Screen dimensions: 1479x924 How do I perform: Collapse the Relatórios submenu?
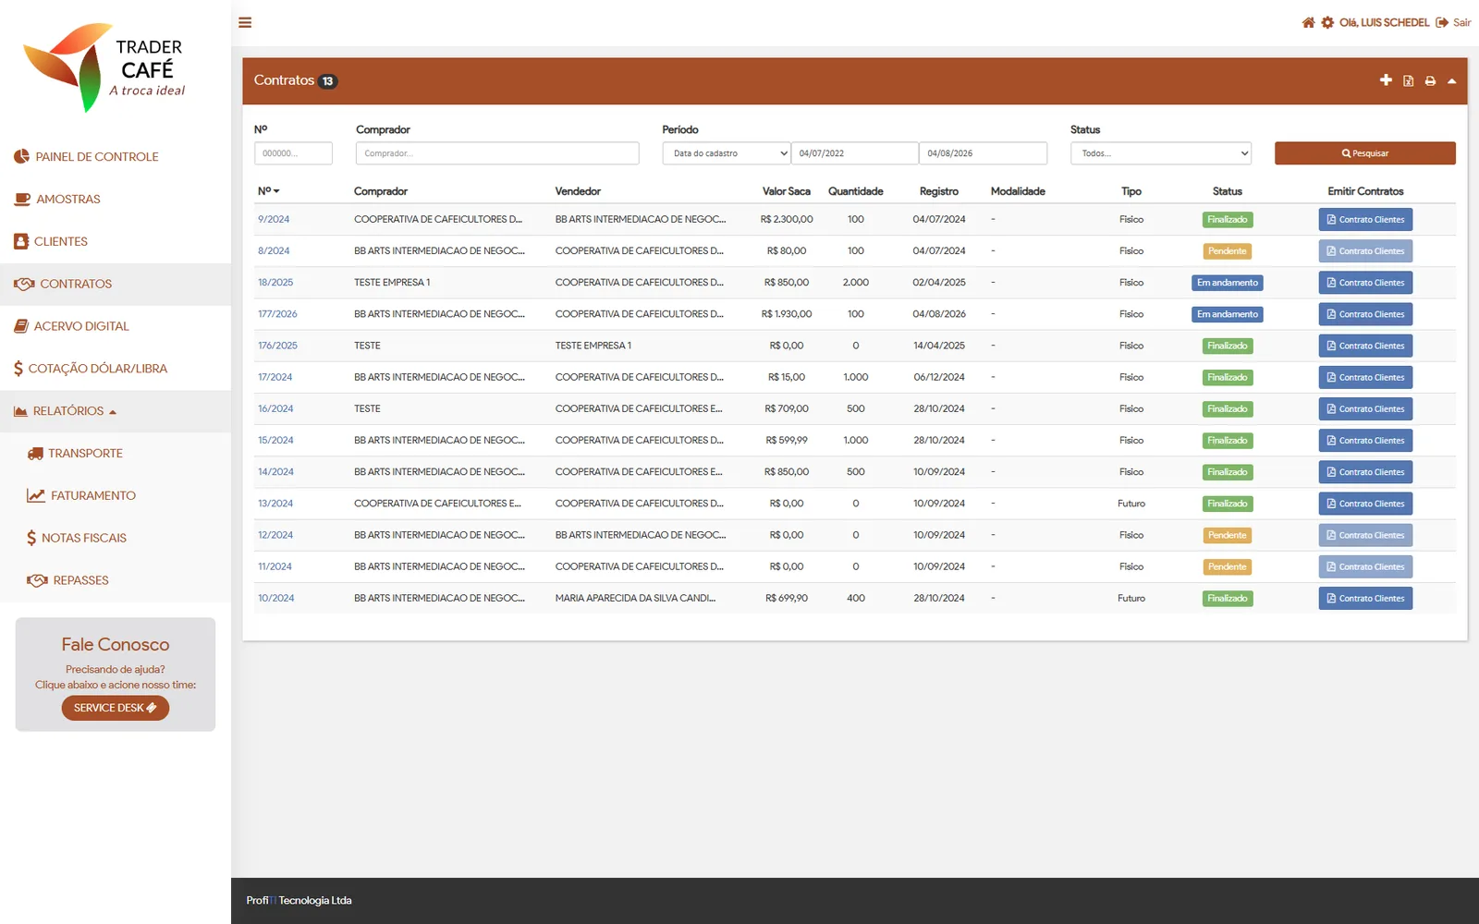(116, 411)
